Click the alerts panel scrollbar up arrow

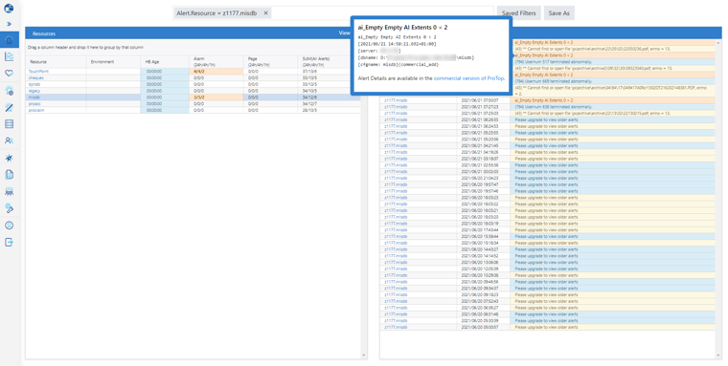(x=718, y=42)
